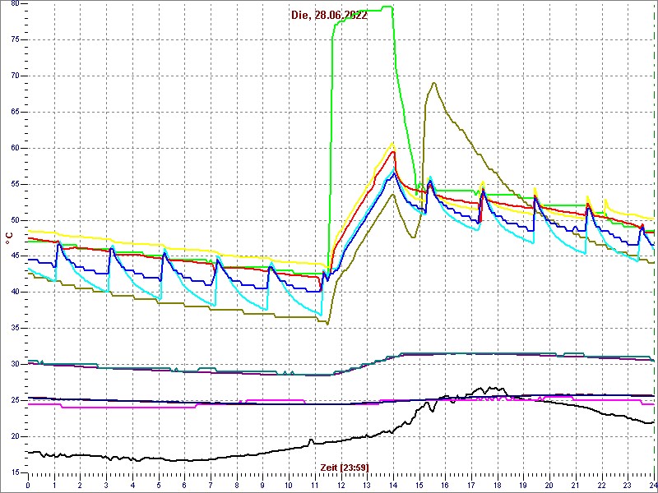Click hour 5 on the time axis
Image resolution: width=658 pixels, height=493 pixels.
(159, 485)
